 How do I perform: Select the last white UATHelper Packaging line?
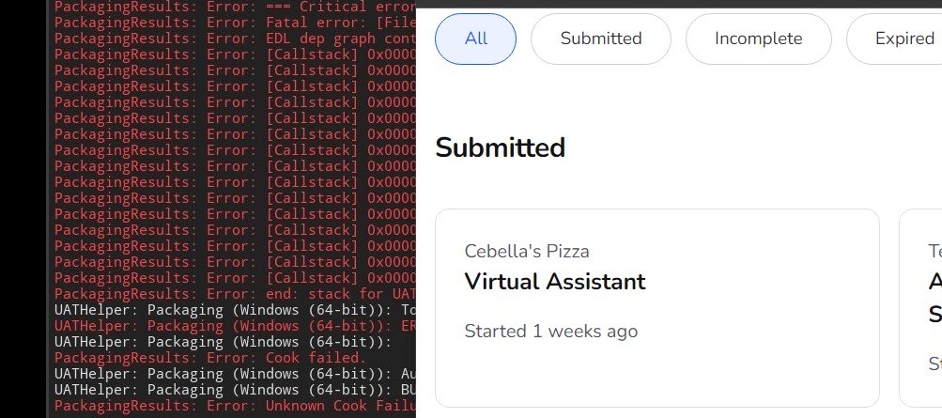(x=235, y=390)
